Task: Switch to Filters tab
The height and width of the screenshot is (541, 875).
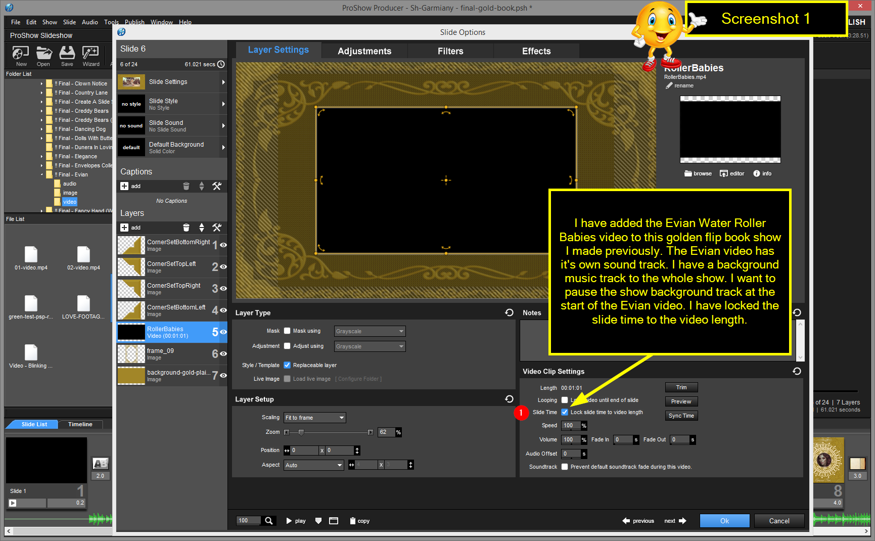Action: click(x=450, y=51)
